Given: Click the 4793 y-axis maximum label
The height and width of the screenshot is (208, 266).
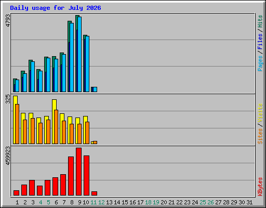Looking at the screenshot, I should tap(8, 21).
